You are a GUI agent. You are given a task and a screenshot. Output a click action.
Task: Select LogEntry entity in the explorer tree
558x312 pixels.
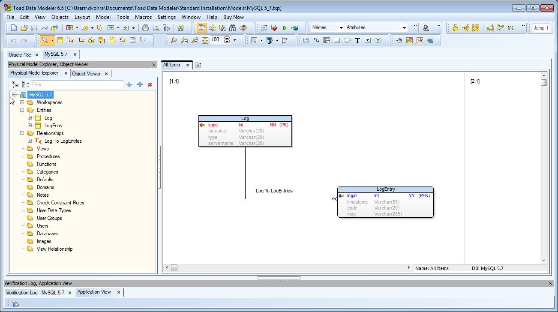pyautogui.click(x=54, y=126)
